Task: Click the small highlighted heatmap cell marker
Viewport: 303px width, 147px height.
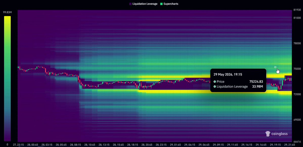Action: click(275, 67)
